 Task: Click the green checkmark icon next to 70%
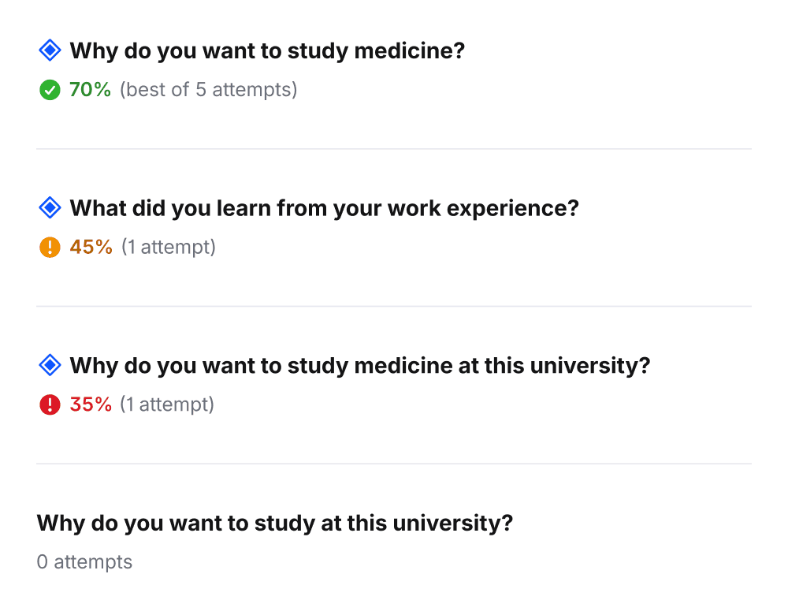point(50,90)
